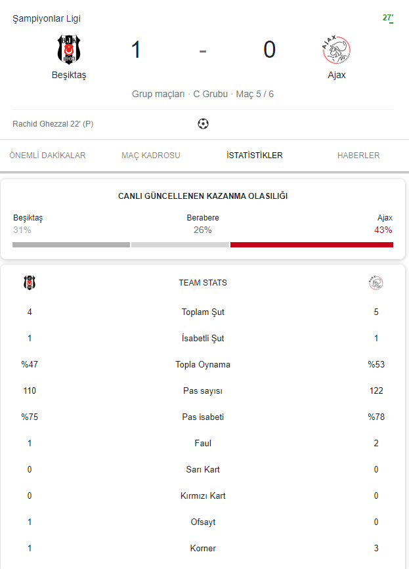This screenshot has height=569, width=409.
Task: Go to the HABERLER tab
Action: 358,156
